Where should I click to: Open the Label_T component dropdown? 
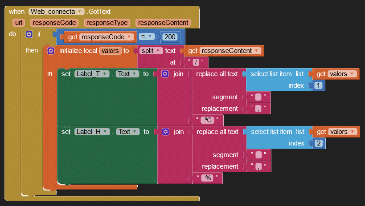[105, 74]
